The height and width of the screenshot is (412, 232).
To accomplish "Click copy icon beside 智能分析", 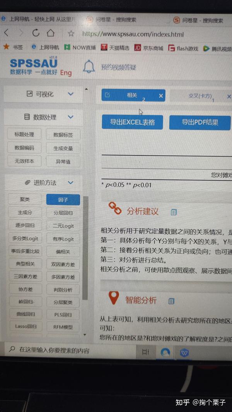I will point(171,301).
